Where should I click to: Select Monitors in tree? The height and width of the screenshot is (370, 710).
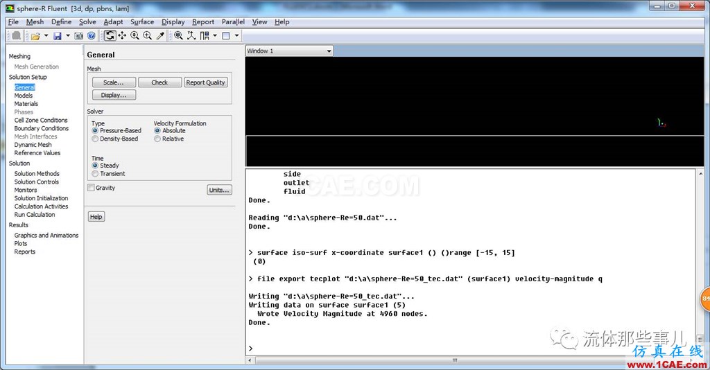[26, 190]
